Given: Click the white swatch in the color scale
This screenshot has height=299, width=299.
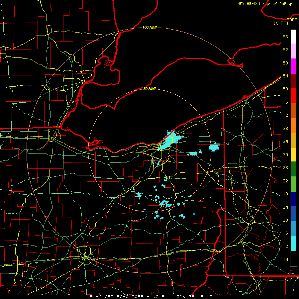Looking at the screenshot, I should (293, 37).
